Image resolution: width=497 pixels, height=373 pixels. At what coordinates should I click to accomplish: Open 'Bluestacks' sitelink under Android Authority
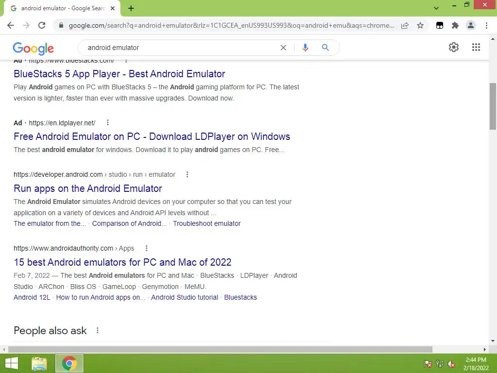240,297
